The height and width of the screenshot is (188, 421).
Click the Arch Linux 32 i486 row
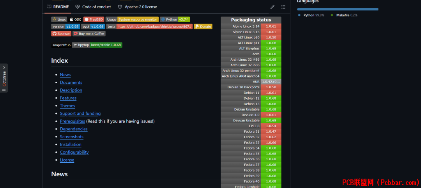[251, 60]
